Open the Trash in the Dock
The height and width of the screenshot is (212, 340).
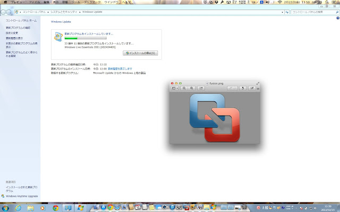pyautogui.click(x=244, y=207)
